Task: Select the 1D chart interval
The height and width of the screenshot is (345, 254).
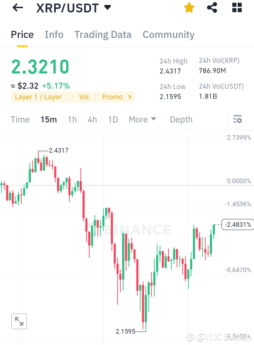Action: 113,119
